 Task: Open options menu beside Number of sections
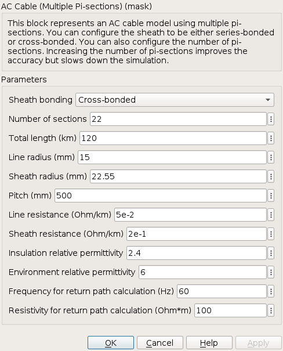[x=271, y=119]
